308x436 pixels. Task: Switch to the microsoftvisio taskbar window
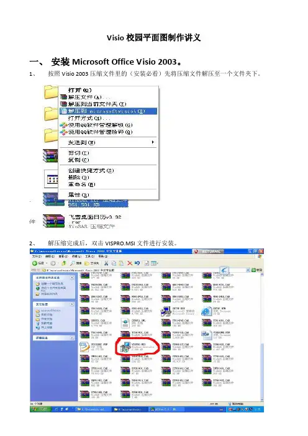click(130, 409)
